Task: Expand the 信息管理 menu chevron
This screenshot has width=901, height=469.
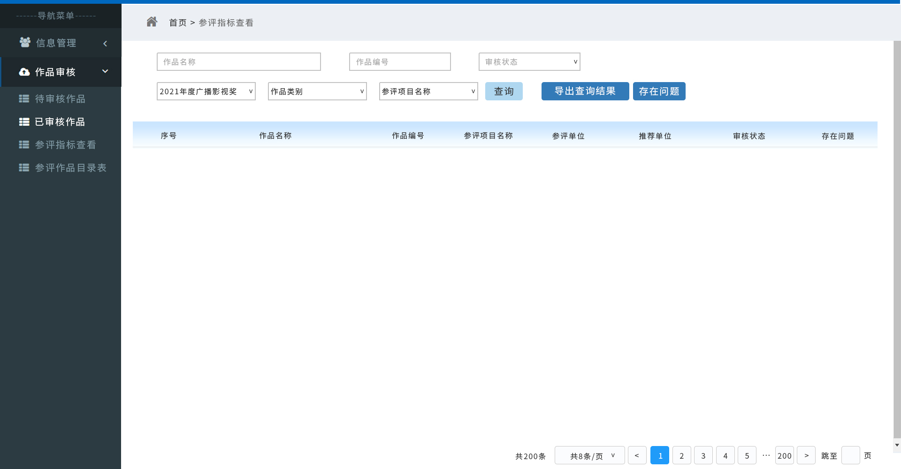Action: click(105, 44)
